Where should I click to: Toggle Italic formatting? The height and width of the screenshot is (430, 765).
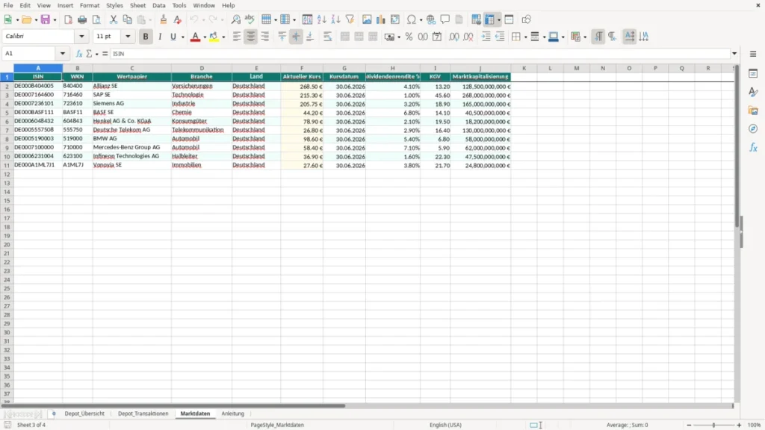[160, 37]
